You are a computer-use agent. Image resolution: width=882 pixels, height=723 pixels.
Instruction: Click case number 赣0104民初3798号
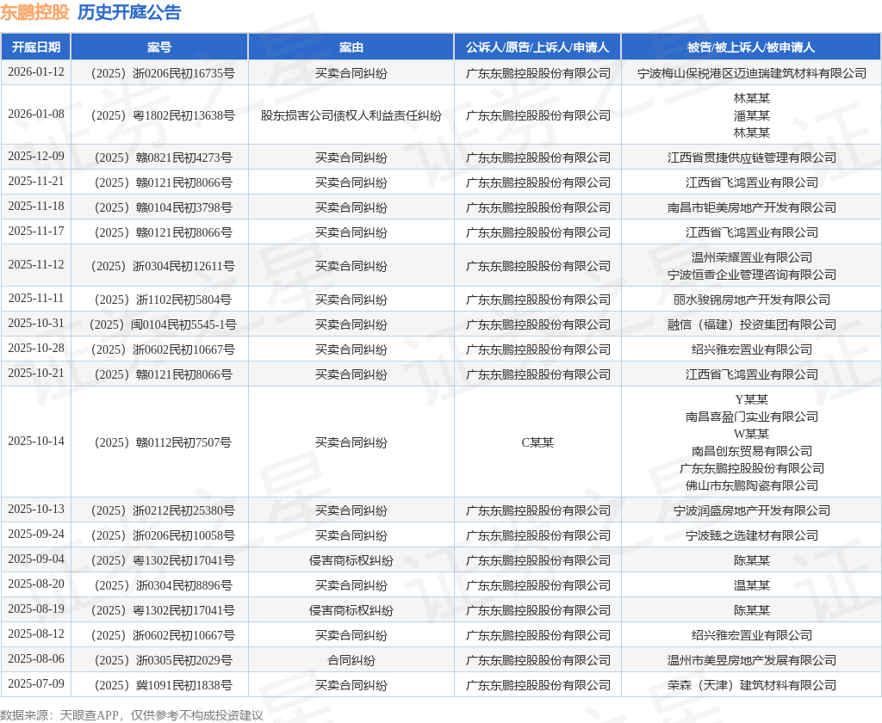click(163, 208)
